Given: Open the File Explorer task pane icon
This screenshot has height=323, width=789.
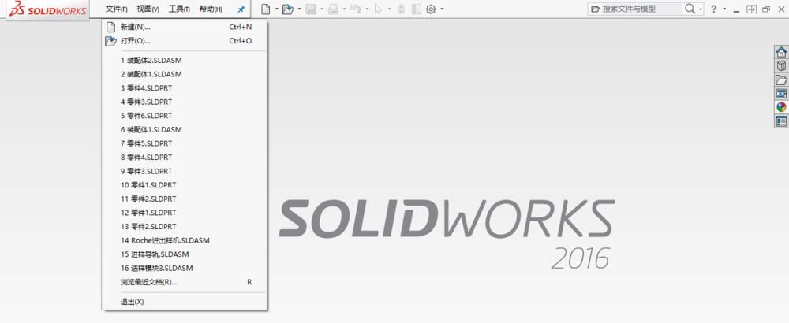Looking at the screenshot, I should 781,80.
